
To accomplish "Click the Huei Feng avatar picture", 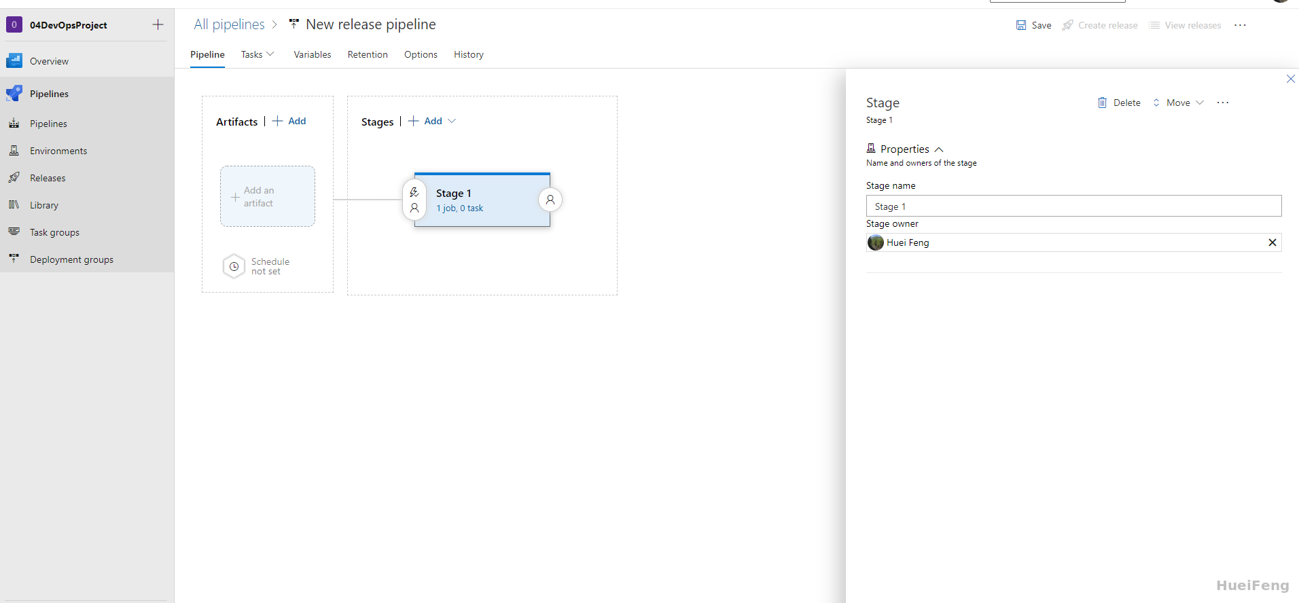I will coord(876,242).
